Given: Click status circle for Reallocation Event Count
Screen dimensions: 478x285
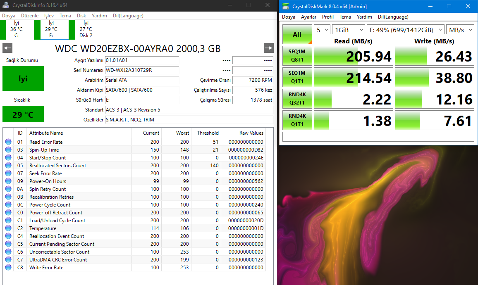Looking at the screenshot, I should click(x=8, y=236).
